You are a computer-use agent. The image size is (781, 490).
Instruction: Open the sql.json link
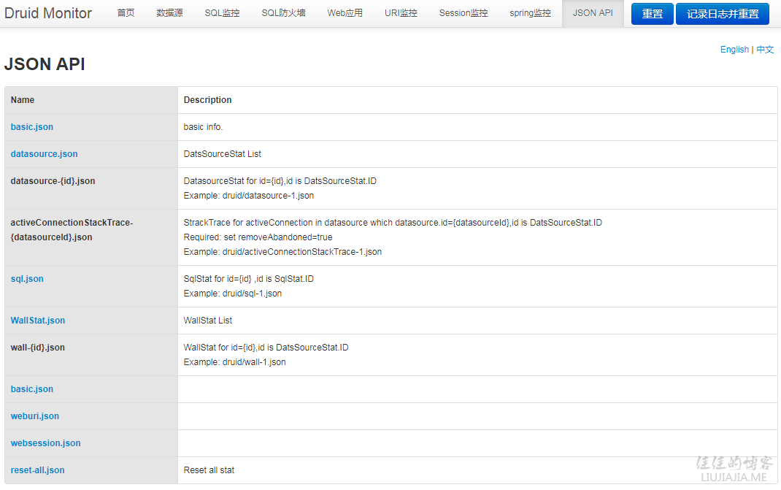(x=27, y=279)
